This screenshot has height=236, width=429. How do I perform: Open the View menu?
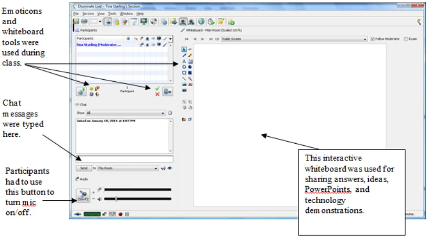[101, 14]
